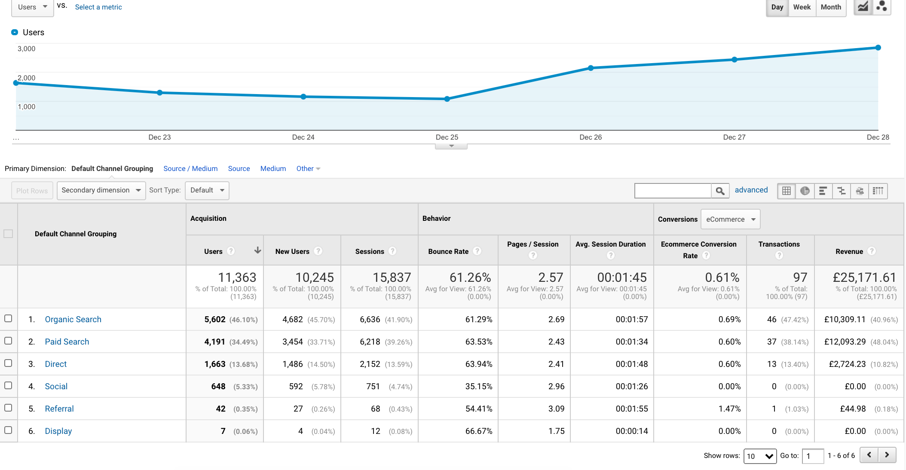This screenshot has width=906, height=470.
Task: Check the Paid Search row checkbox
Action: point(9,341)
